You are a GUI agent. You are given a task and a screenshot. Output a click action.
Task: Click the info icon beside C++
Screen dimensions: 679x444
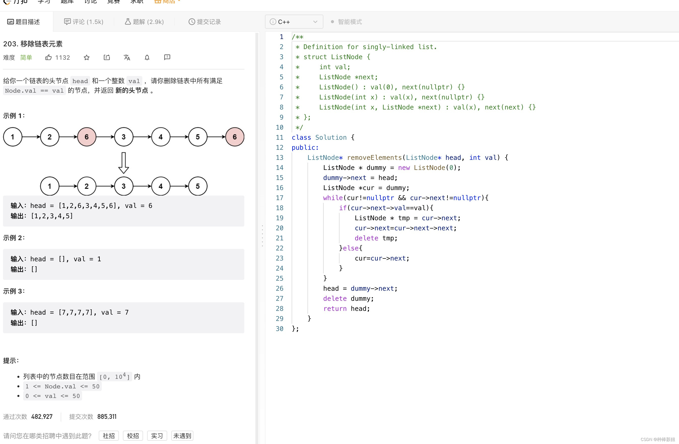click(x=273, y=22)
